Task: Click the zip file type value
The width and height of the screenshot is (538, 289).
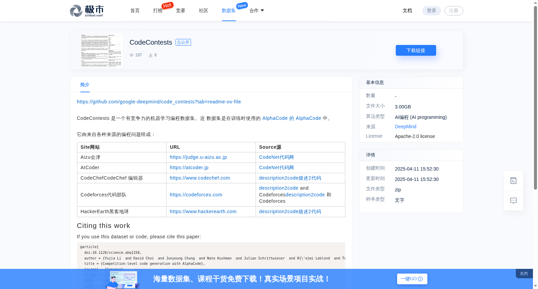Action: (x=398, y=190)
